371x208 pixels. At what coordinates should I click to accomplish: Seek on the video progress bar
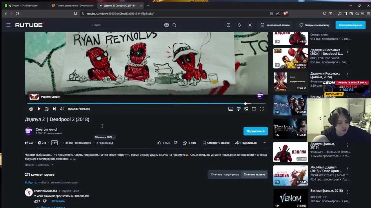point(146,103)
